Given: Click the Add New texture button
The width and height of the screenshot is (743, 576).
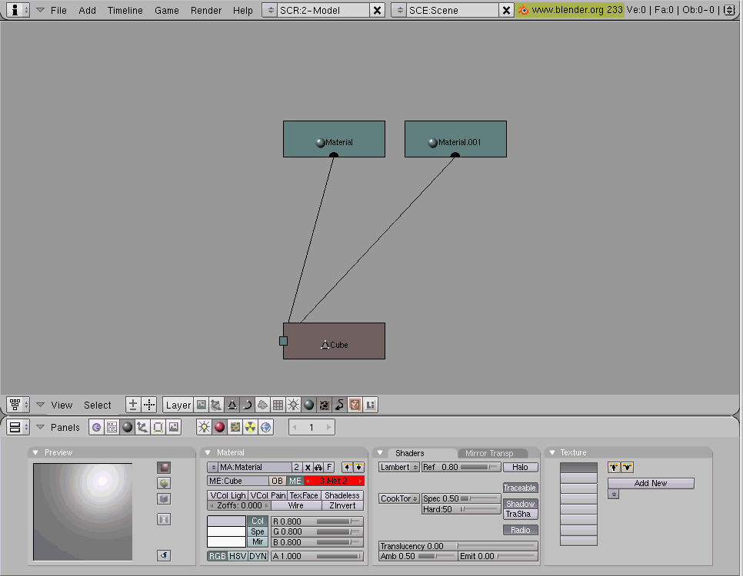Looking at the screenshot, I should tap(651, 483).
